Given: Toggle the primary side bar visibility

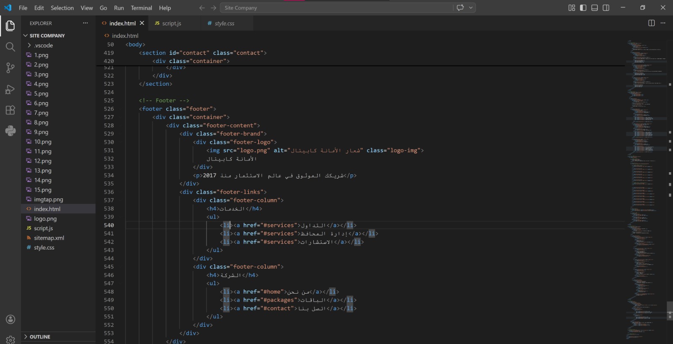Looking at the screenshot, I should pos(583,8).
